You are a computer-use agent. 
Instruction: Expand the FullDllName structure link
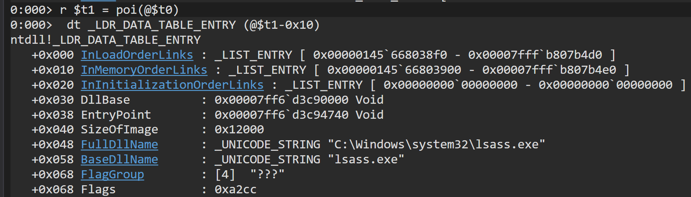click(119, 144)
